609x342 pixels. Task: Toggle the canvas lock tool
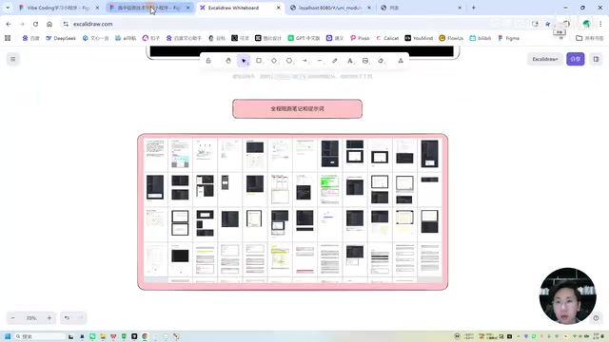[x=208, y=61]
